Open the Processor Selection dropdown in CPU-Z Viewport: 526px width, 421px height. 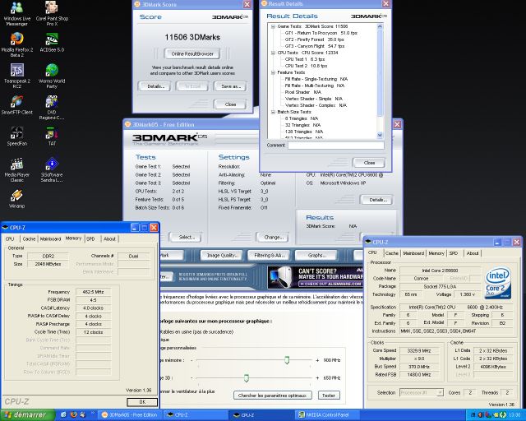pos(422,392)
